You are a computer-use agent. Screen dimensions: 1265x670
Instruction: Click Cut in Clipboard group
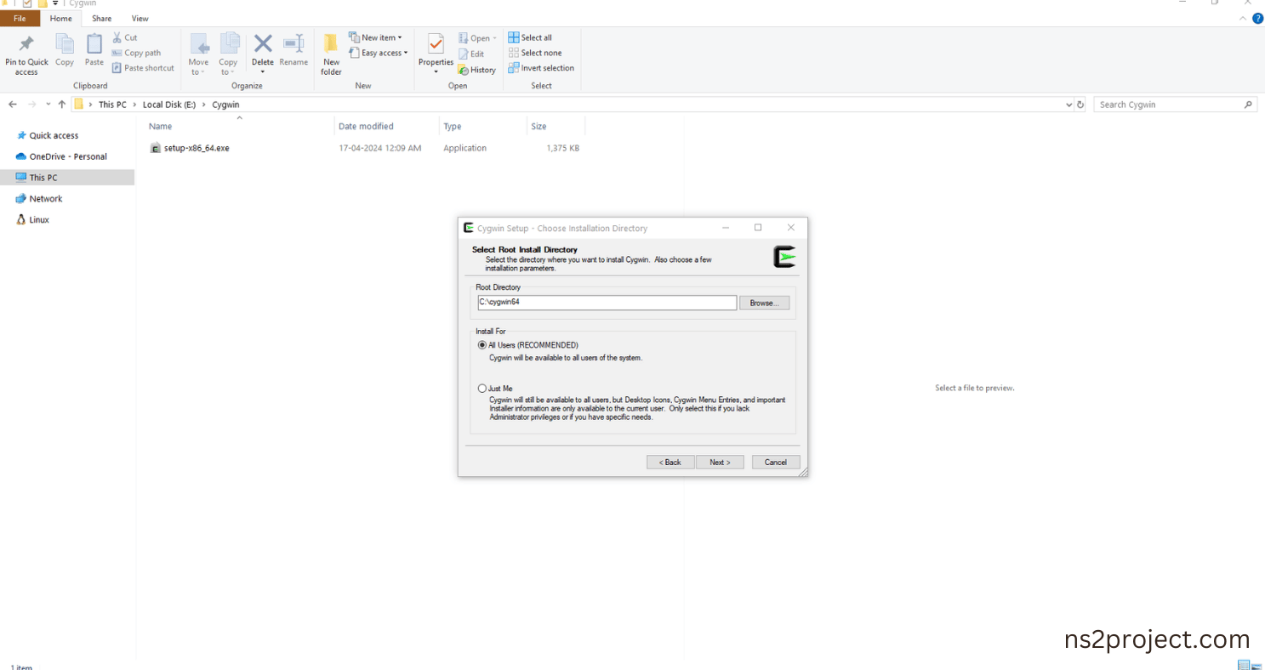[124, 37]
